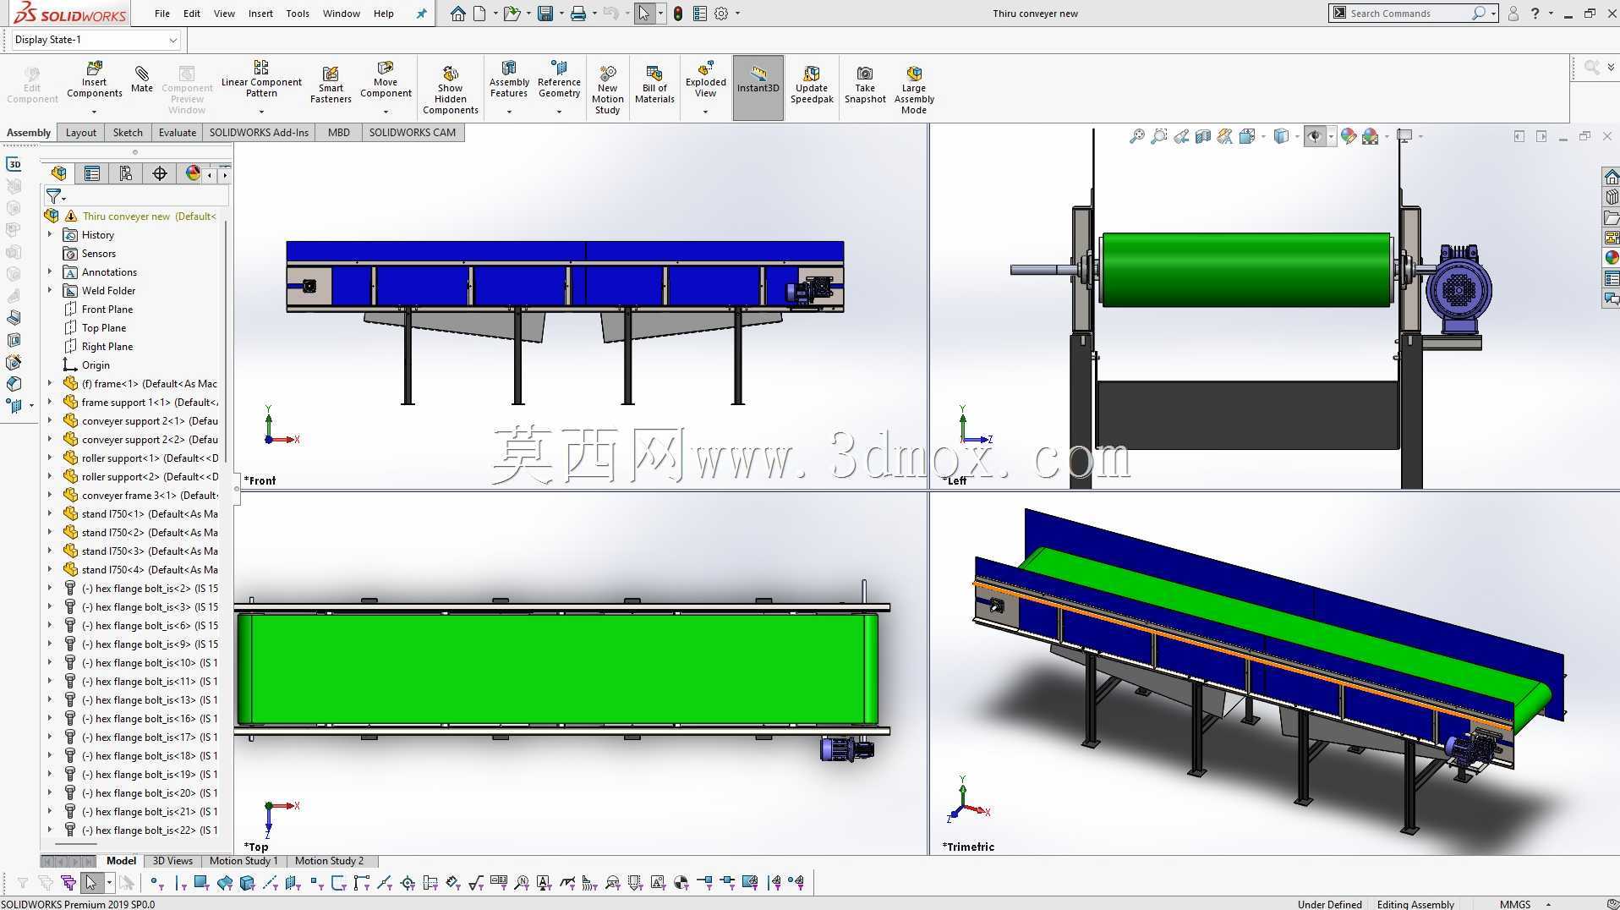Click SOLIDWORKS Resources home in task pane

point(1611,177)
